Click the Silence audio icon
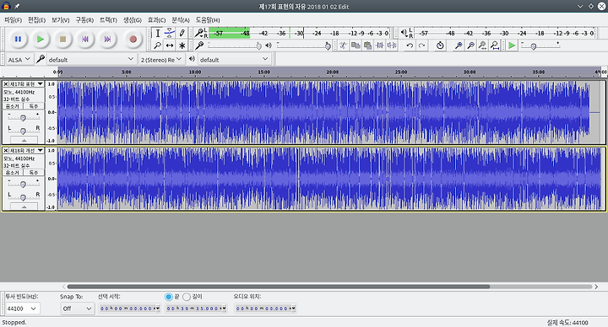Screen dimensions: 608x327 click(x=392, y=46)
